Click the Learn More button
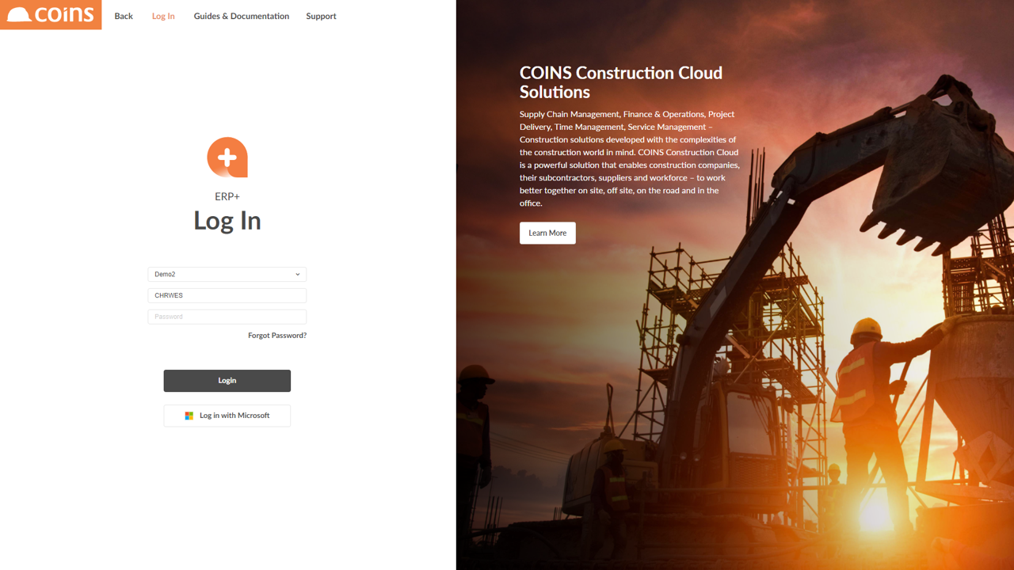Screen dimensions: 1014x570 coord(547,233)
